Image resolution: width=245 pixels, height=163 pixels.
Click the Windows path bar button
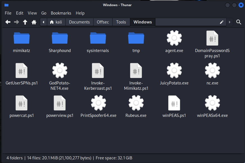143,22
